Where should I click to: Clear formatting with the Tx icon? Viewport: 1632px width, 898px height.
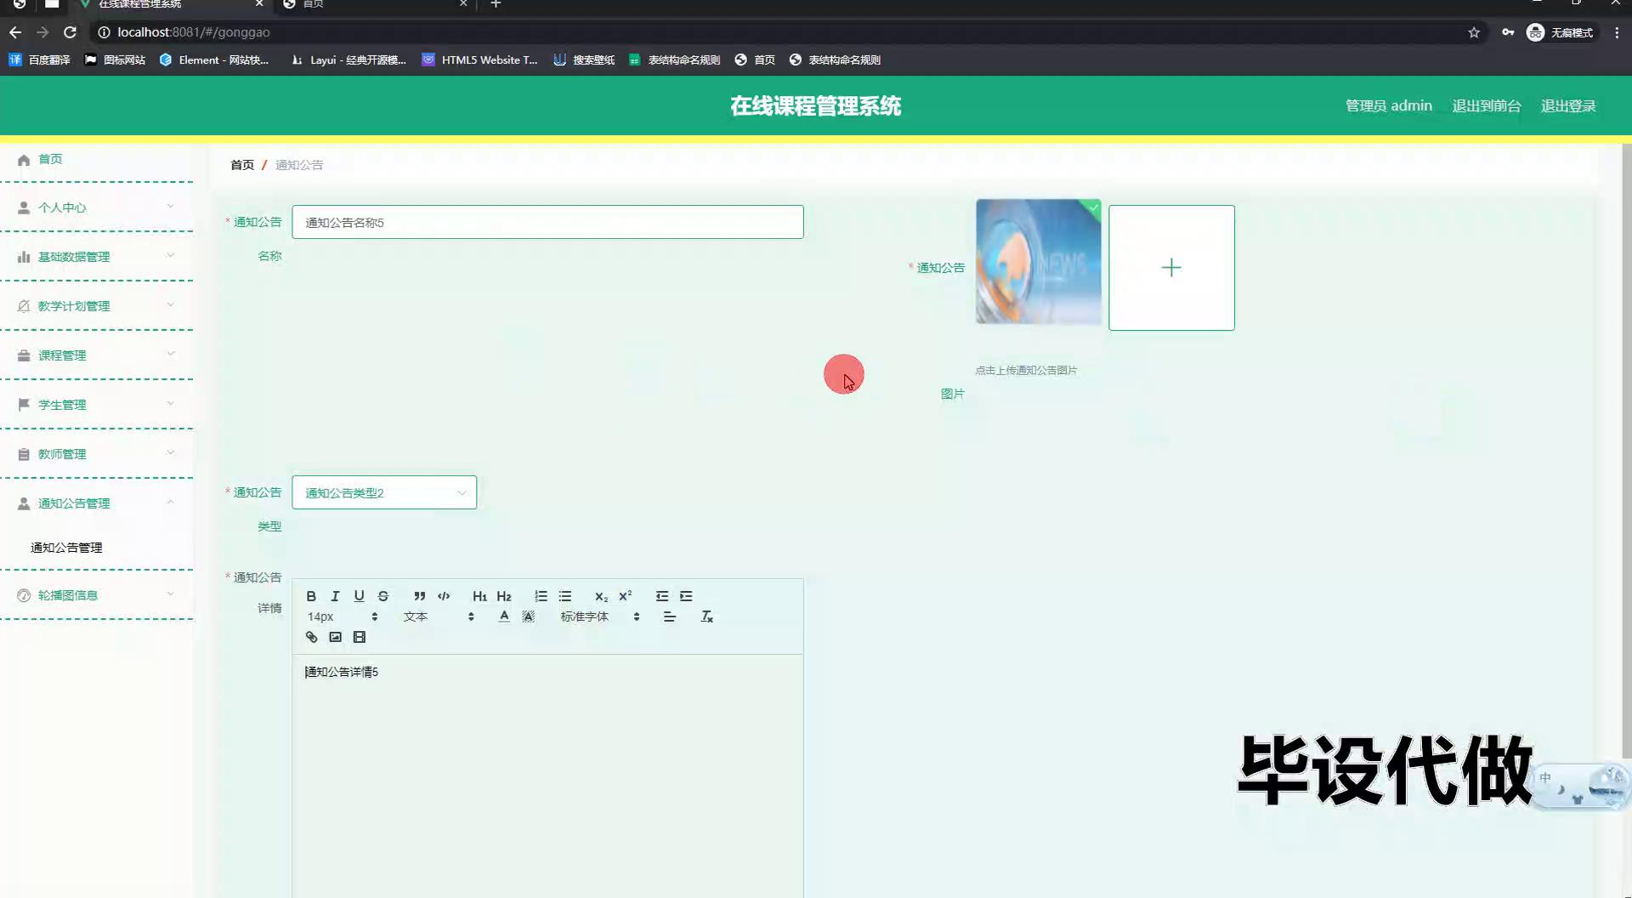click(706, 617)
